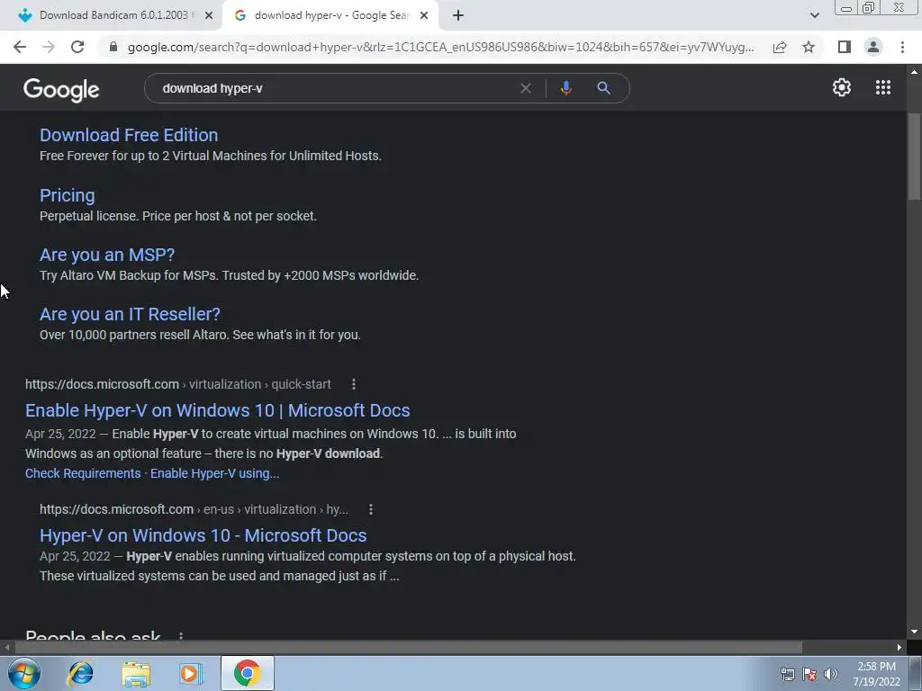Open the Are you an IT Reseller? link
Screen dimensions: 922x691
pos(130,314)
